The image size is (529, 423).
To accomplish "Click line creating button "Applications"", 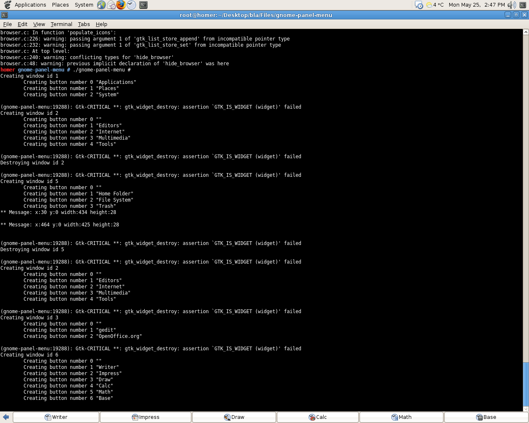I will click(80, 82).
